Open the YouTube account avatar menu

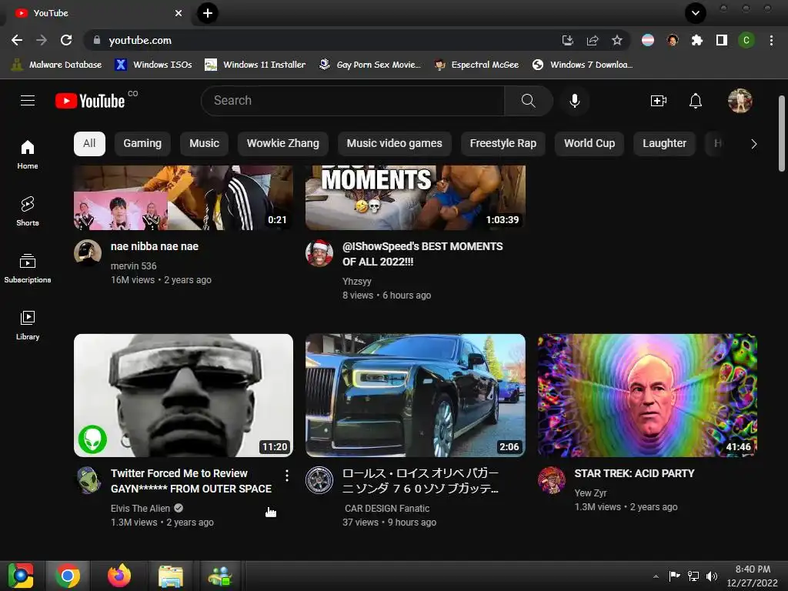pyautogui.click(x=740, y=101)
